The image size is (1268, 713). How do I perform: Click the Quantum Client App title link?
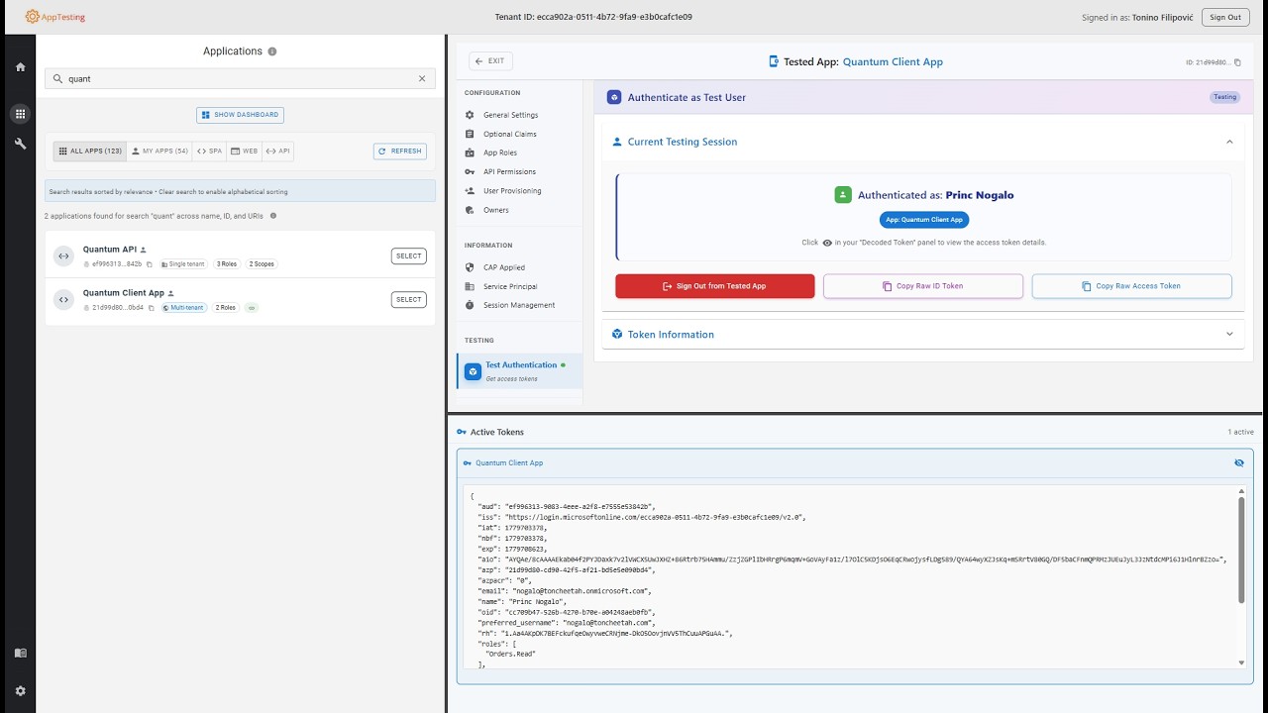pyautogui.click(x=893, y=61)
